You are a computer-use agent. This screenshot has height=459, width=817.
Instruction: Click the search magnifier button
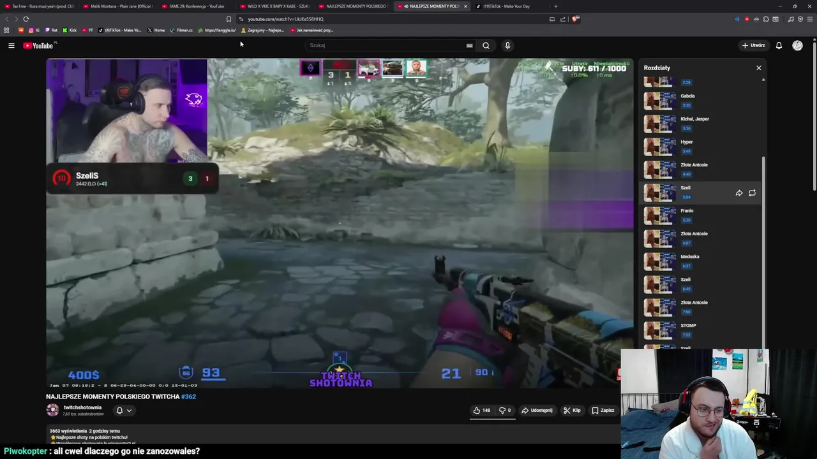click(486, 45)
